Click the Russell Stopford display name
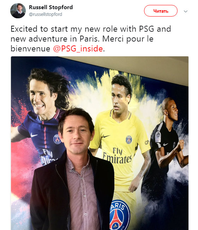Screen dimensions: 198x230 coord(51,7)
